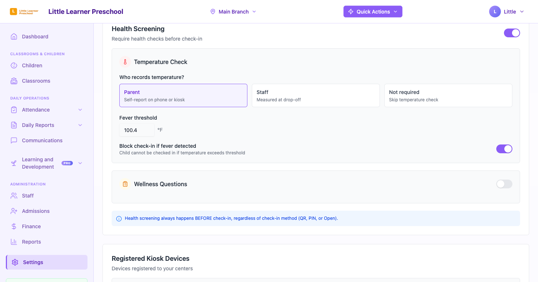Click the red thermometer Temperature Check icon
This screenshot has height=282, width=538.
(x=125, y=62)
